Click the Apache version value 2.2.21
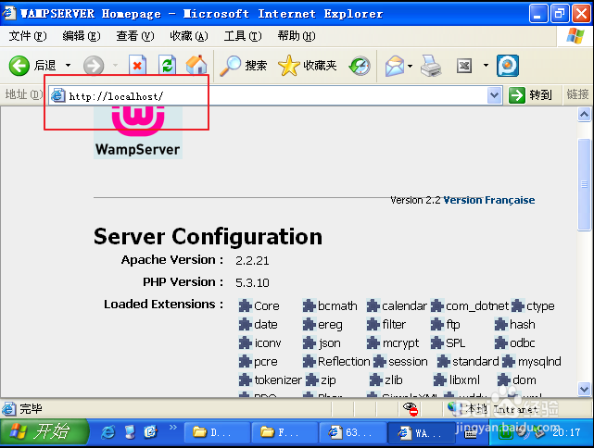Screen dimensions: 594x448 pos(252,261)
